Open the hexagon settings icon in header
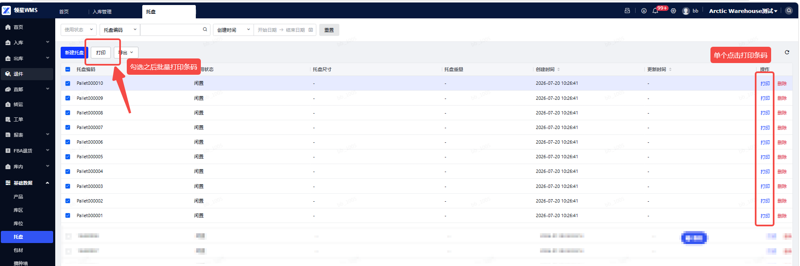 pos(673,11)
